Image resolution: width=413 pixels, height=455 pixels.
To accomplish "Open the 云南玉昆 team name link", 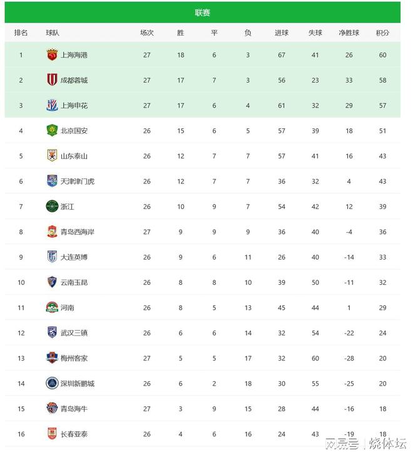I will tap(74, 282).
